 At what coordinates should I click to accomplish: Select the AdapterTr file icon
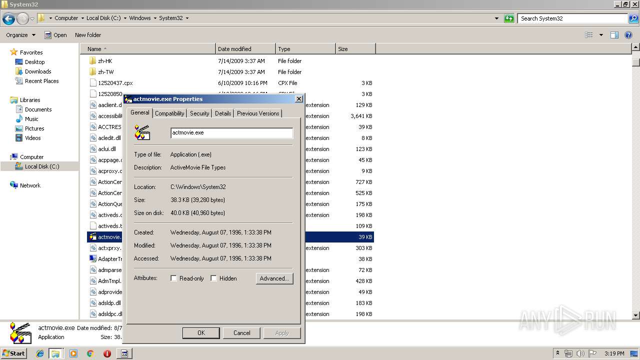(x=93, y=259)
